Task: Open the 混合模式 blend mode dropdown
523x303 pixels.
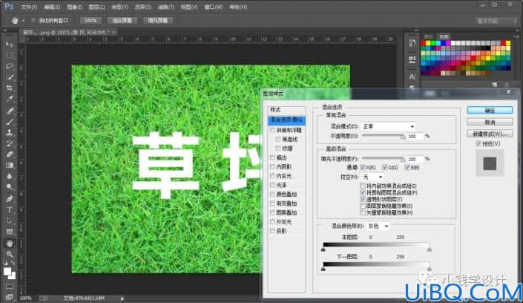Action: [389, 126]
